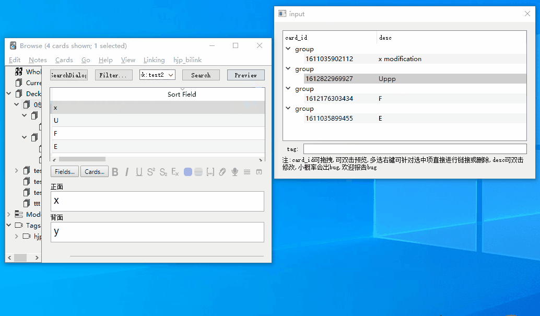
Task: Click the 'x modification' desc cell
Action: point(400,59)
